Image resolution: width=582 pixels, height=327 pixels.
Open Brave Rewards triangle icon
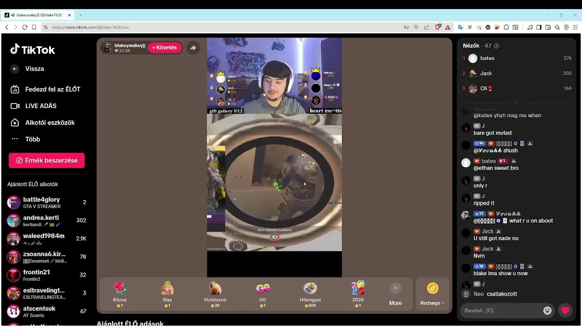click(447, 27)
